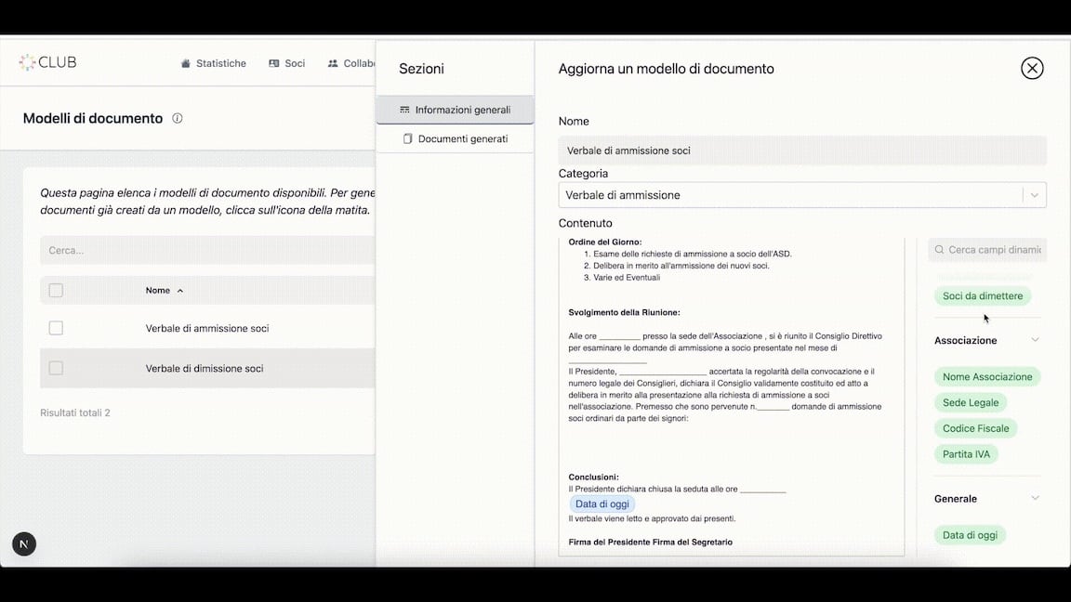This screenshot has height=602, width=1071.
Task: Insert the Codice Fiscale dynamic field
Action: click(x=975, y=428)
